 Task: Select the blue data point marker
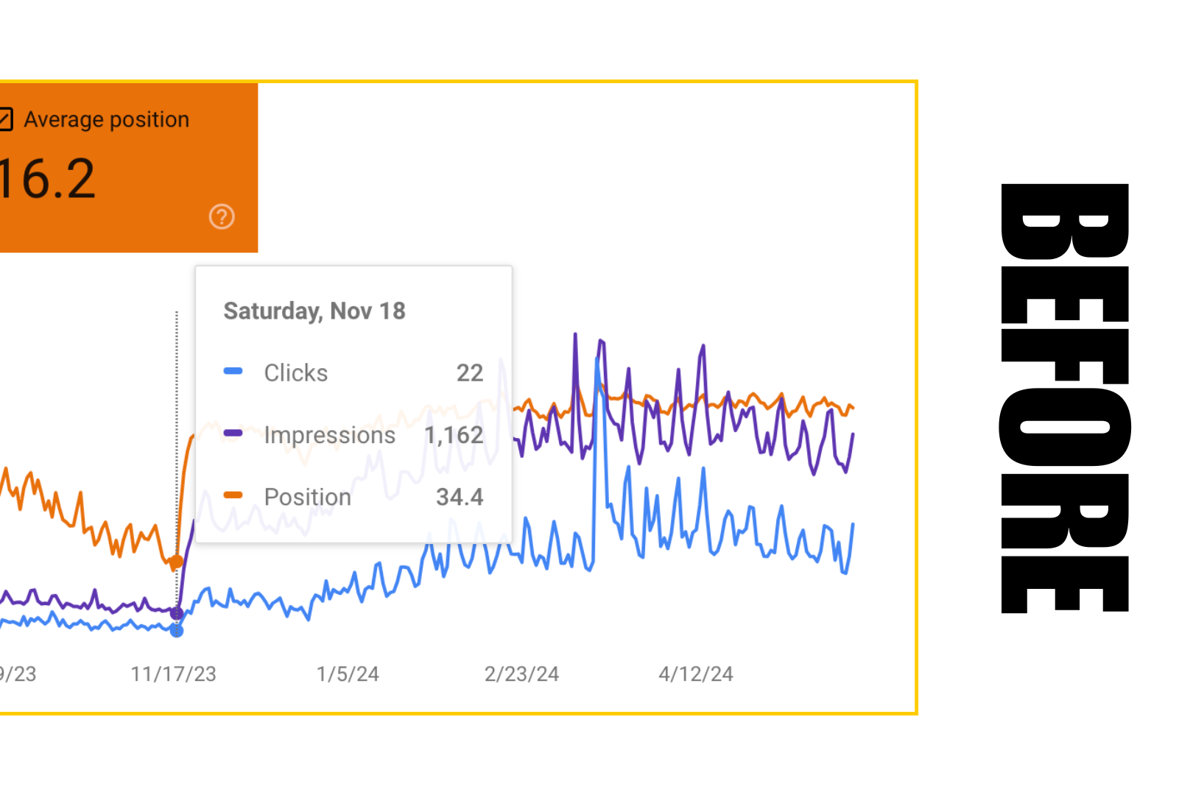point(177,631)
